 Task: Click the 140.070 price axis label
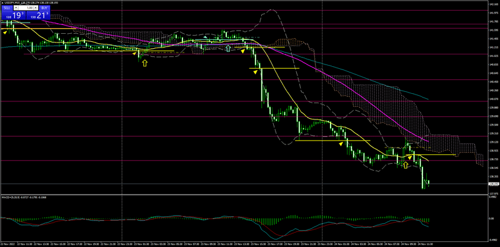[x=494, y=99]
